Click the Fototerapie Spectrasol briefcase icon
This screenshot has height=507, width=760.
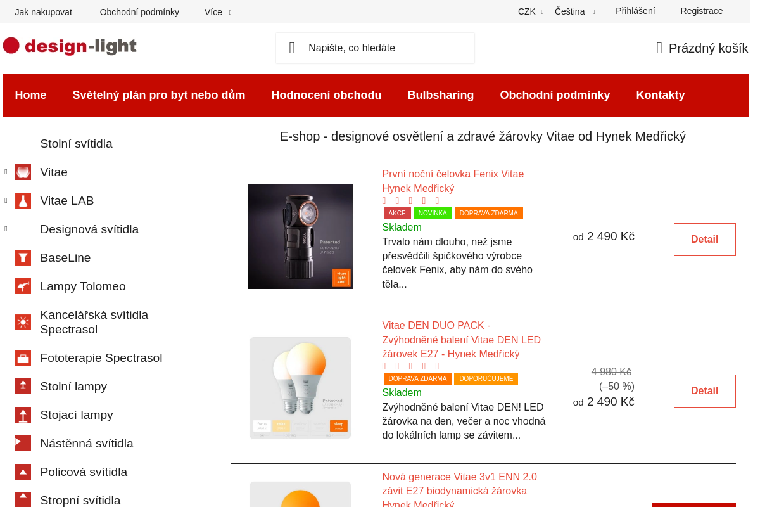[23, 357]
